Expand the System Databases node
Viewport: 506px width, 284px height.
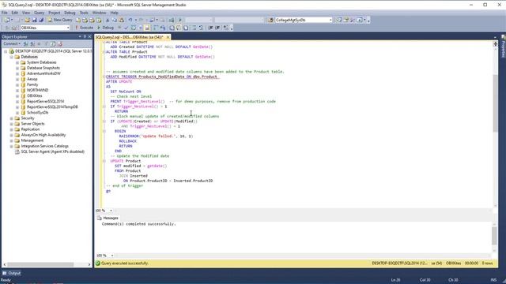coord(17,62)
